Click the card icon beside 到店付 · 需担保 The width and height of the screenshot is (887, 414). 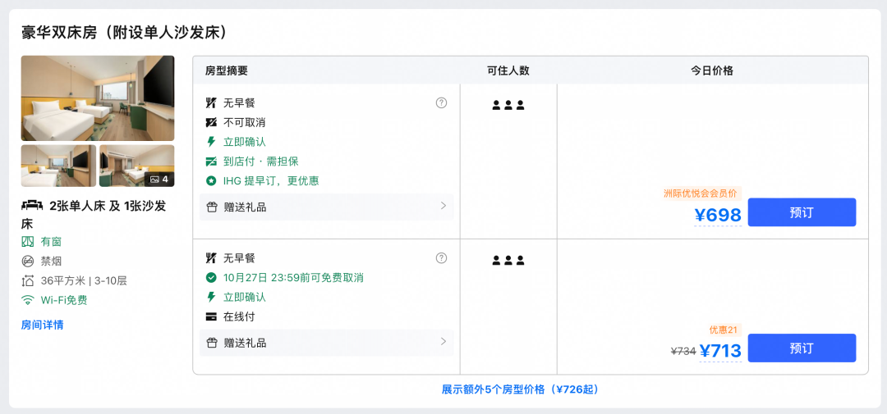coord(211,162)
